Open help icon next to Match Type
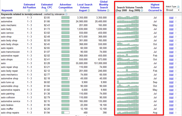The height and width of the screenshot is (116, 182). [178, 7]
